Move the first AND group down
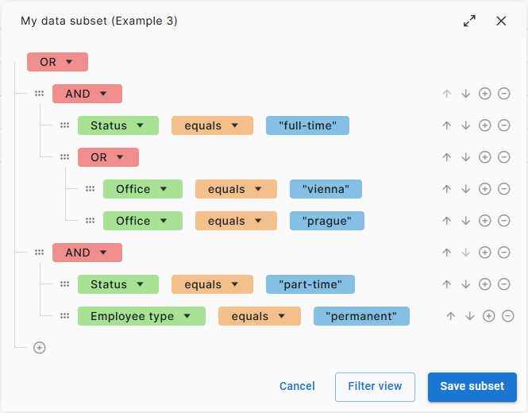 click(465, 94)
